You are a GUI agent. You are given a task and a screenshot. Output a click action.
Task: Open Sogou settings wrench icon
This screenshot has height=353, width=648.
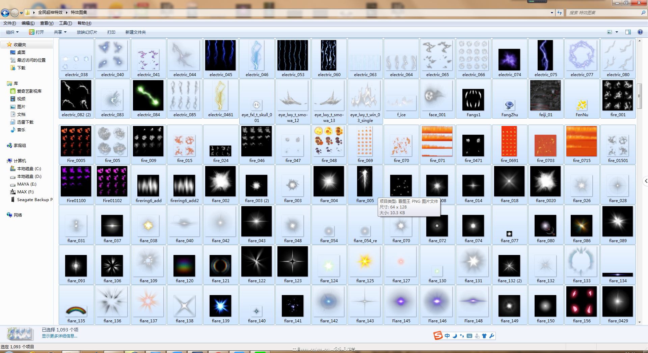coord(492,336)
